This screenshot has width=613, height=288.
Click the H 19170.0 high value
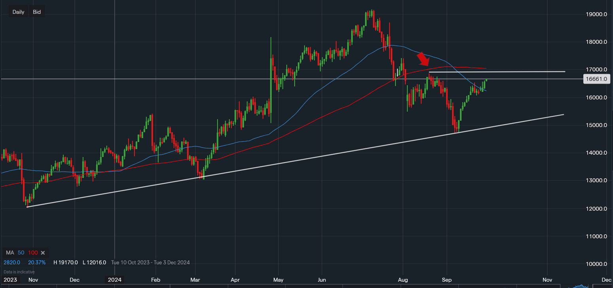point(66,262)
